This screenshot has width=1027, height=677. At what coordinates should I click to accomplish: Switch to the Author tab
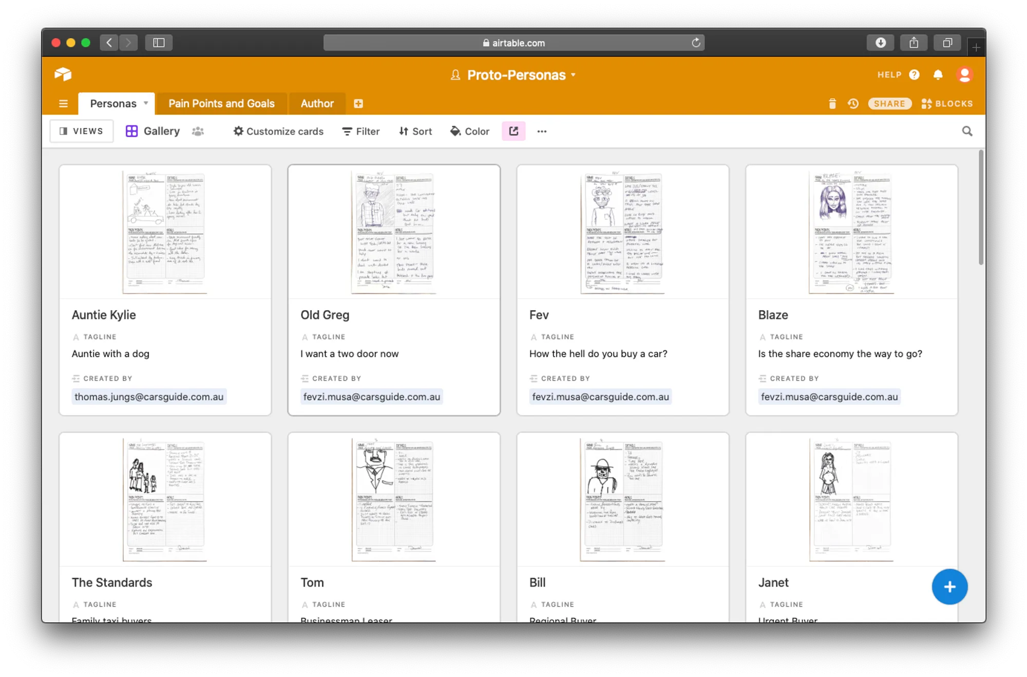coord(317,104)
